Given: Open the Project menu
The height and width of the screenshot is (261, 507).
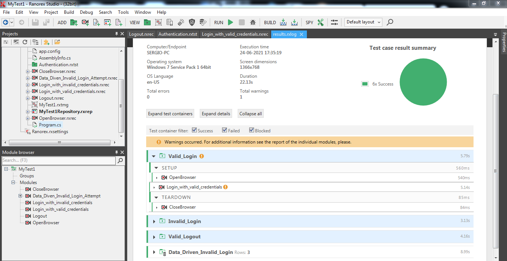Looking at the screenshot, I should click(x=51, y=12).
